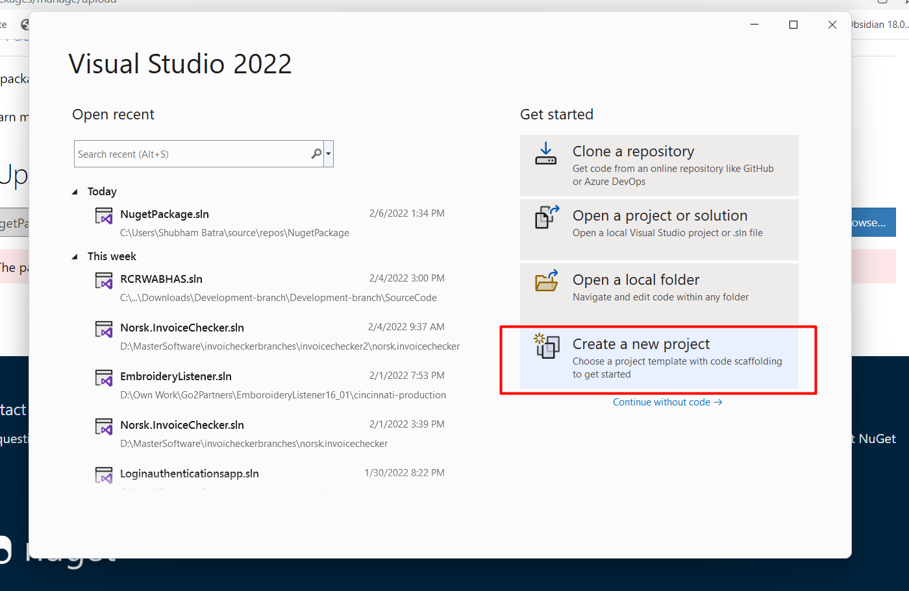909x591 pixels.
Task: Click the This week group heading
Action: pyautogui.click(x=112, y=256)
